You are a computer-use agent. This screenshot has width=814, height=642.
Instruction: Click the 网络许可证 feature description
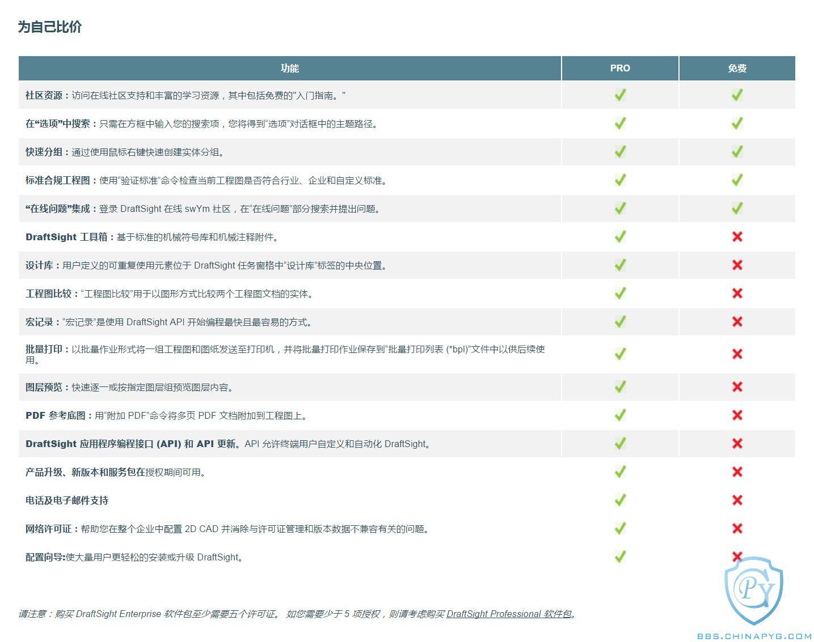[229, 529]
